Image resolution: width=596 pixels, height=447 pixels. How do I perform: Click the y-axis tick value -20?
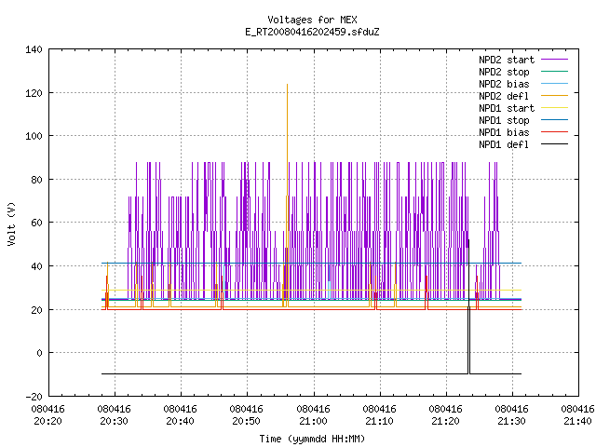(x=34, y=397)
